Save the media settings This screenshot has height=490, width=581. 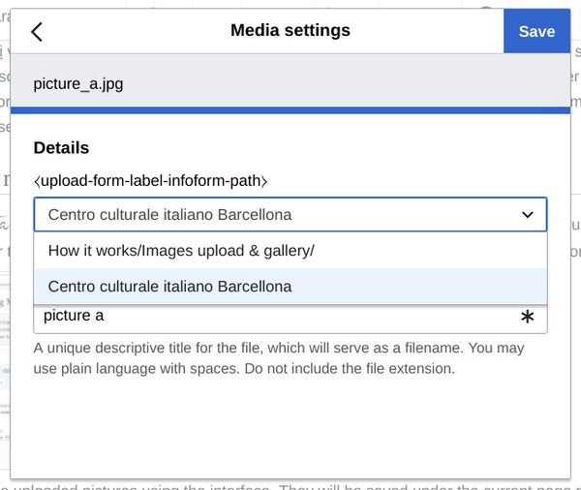click(x=535, y=32)
